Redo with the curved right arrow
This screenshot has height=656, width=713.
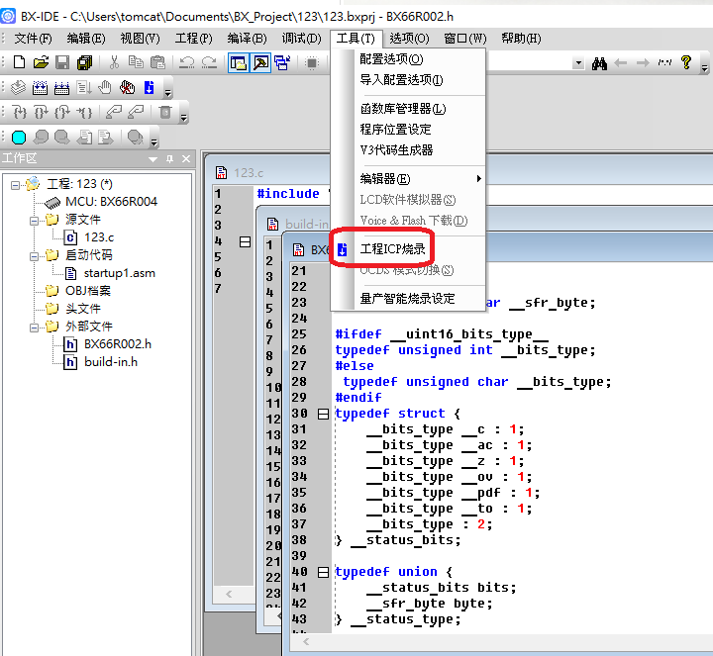click(209, 62)
